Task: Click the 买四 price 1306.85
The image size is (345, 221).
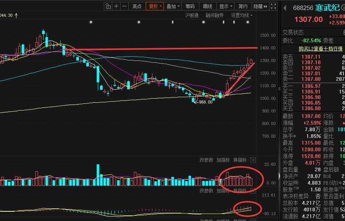Action: (311, 103)
